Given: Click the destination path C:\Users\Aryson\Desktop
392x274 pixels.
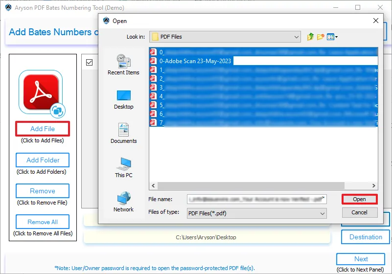Looking at the screenshot, I should click(206, 237).
